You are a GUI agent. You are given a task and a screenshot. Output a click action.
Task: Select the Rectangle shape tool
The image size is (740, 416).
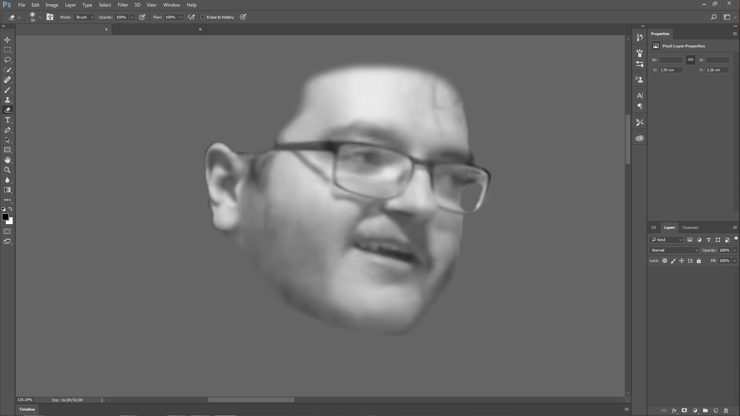point(7,150)
